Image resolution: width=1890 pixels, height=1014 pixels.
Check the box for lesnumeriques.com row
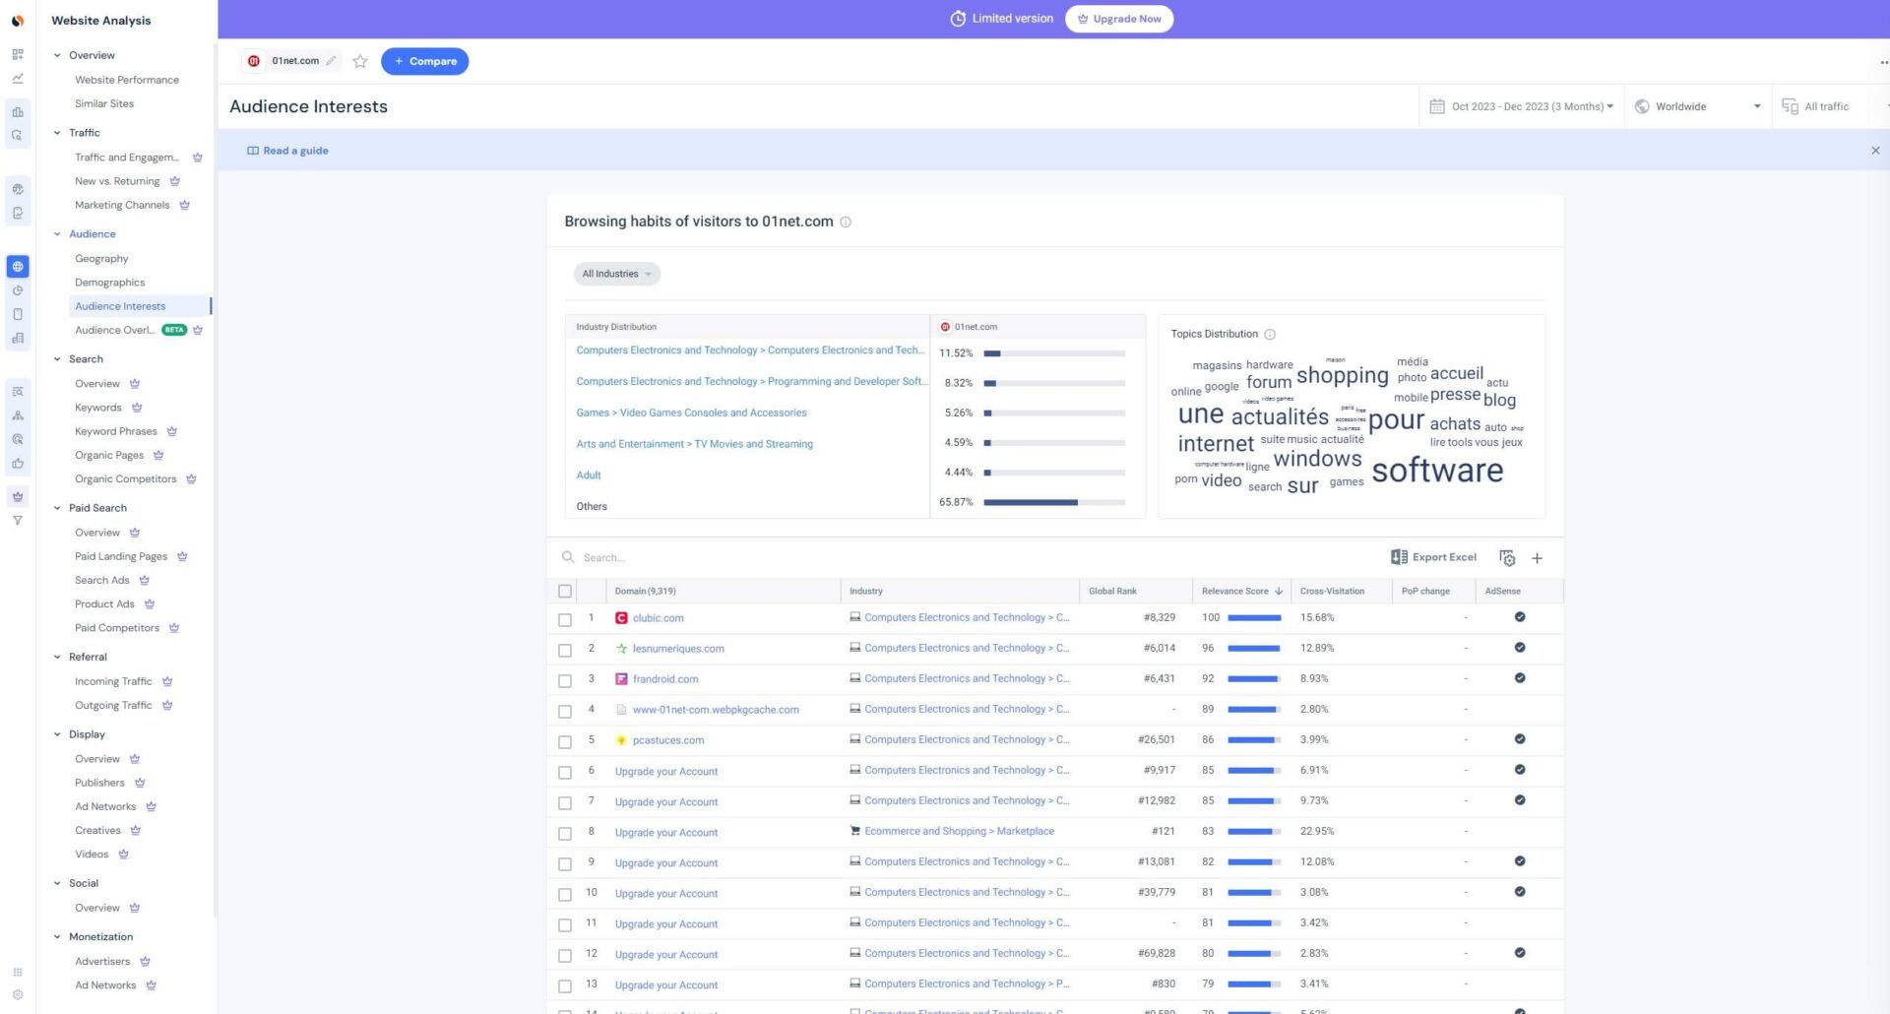565,651
